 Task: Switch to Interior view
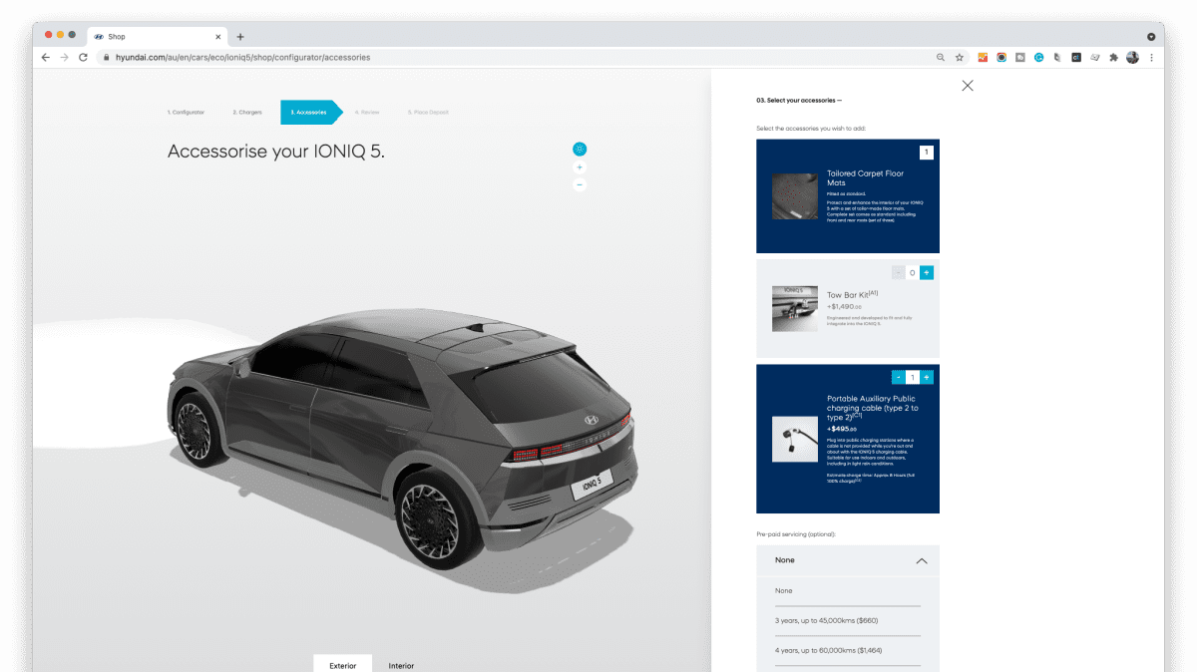[401, 665]
